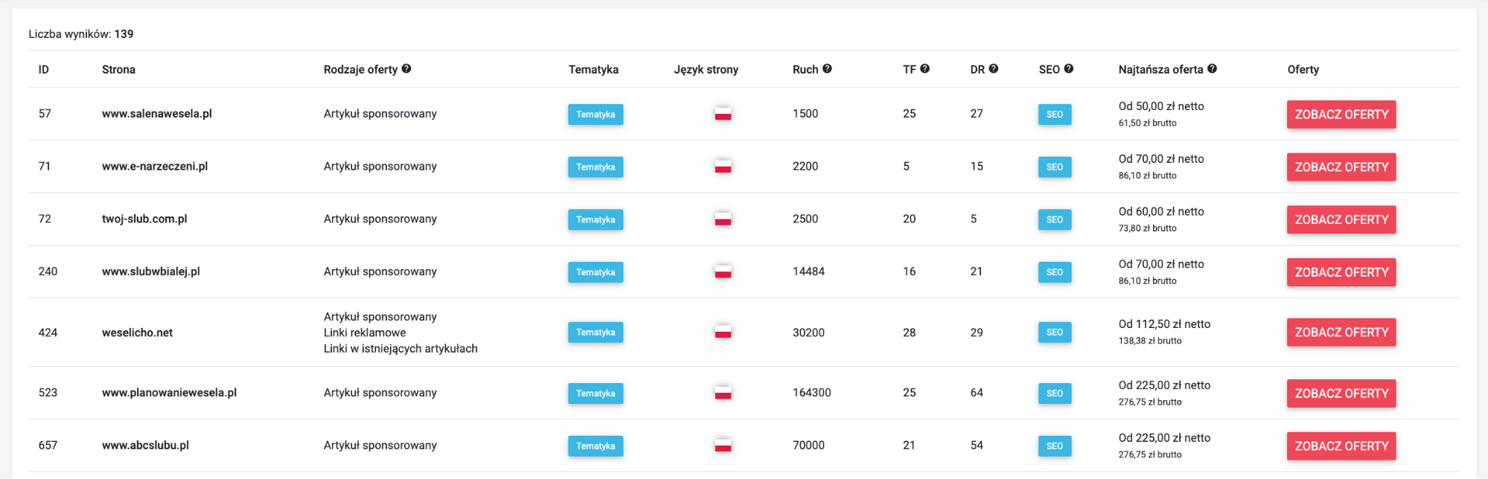
Task: Open Tematyka badge for www.slubwbialej.pl
Action: tap(595, 272)
